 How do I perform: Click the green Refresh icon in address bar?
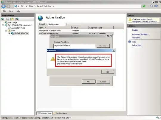(144, 6)
